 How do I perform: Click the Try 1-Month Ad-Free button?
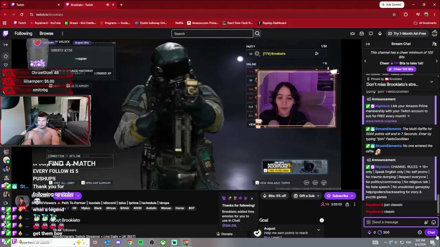click(407, 34)
